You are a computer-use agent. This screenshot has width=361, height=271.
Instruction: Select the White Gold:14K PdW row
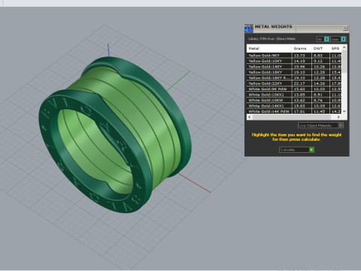click(294, 111)
